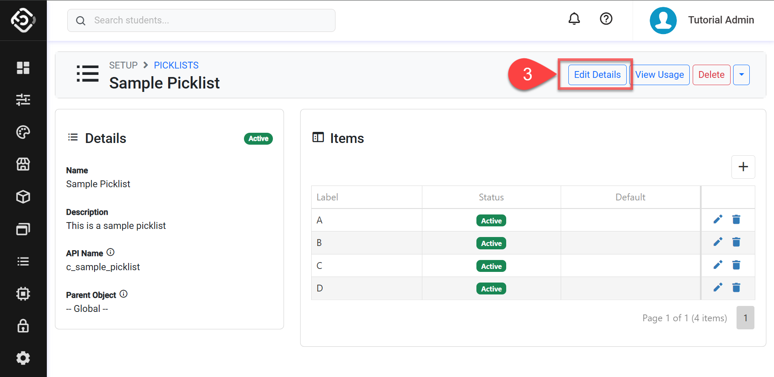Image resolution: width=774 pixels, height=377 pixels.
Task: Open the gear settings sidebar icon
Action: click(23, 358)
